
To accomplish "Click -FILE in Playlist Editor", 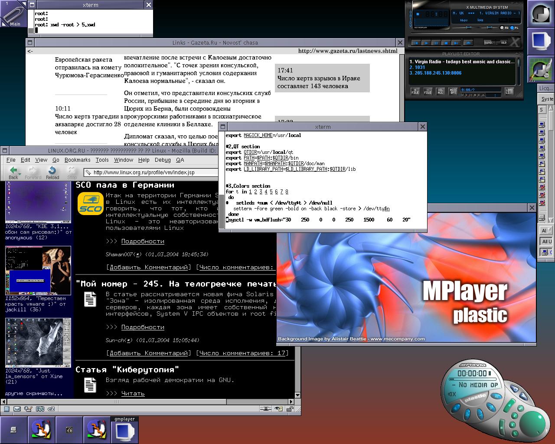I will click(x=428, y=91).
